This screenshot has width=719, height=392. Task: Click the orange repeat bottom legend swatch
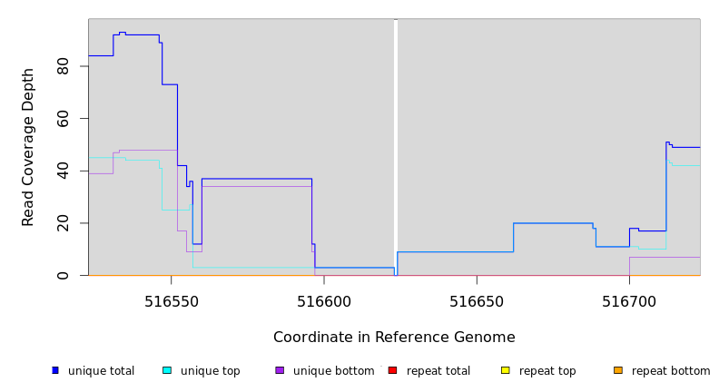[x=618, y=370]
